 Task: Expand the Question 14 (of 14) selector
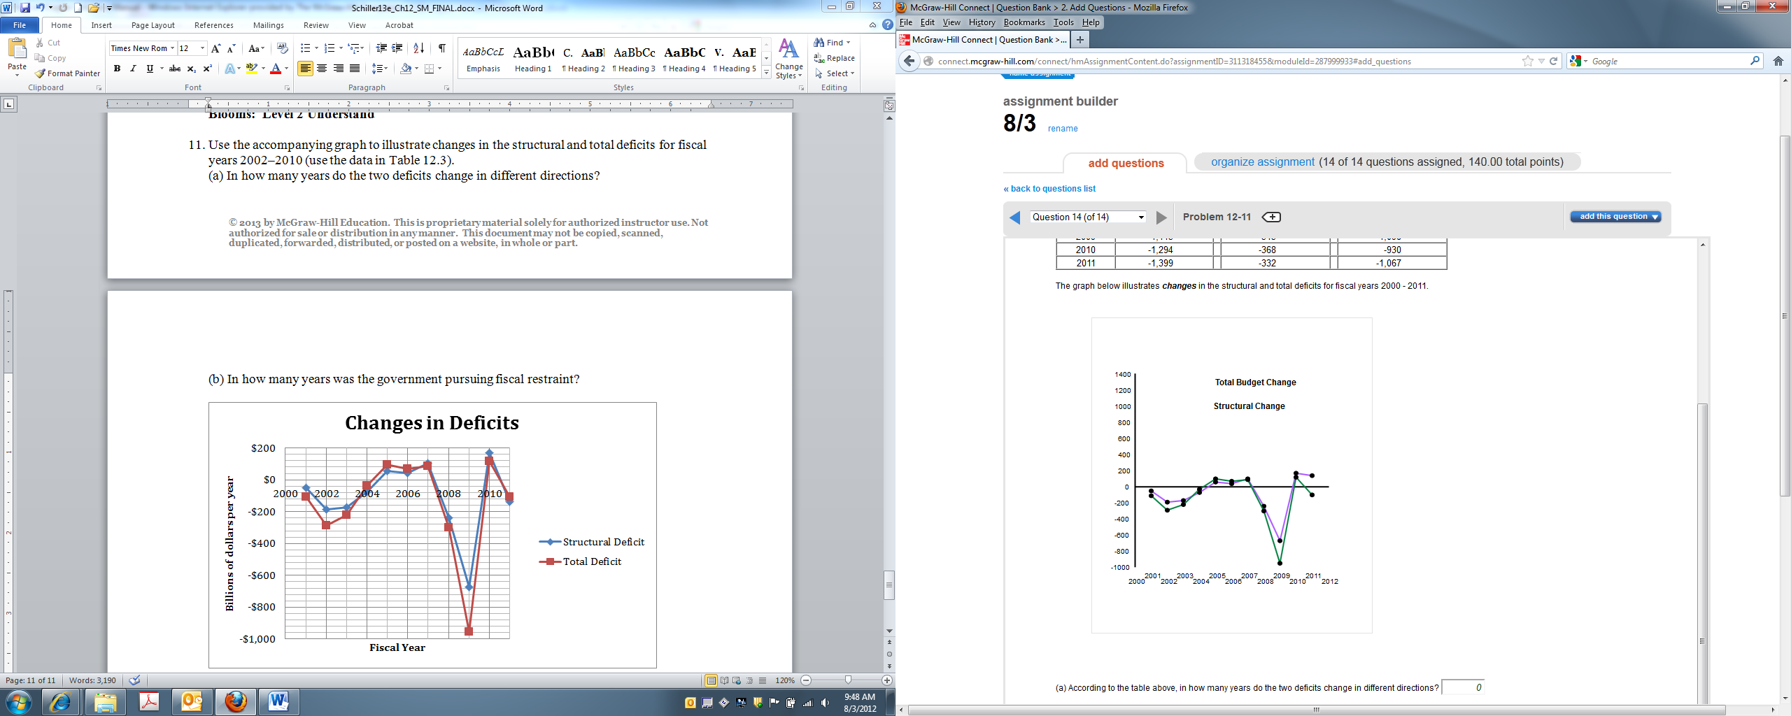(1141, 217)
